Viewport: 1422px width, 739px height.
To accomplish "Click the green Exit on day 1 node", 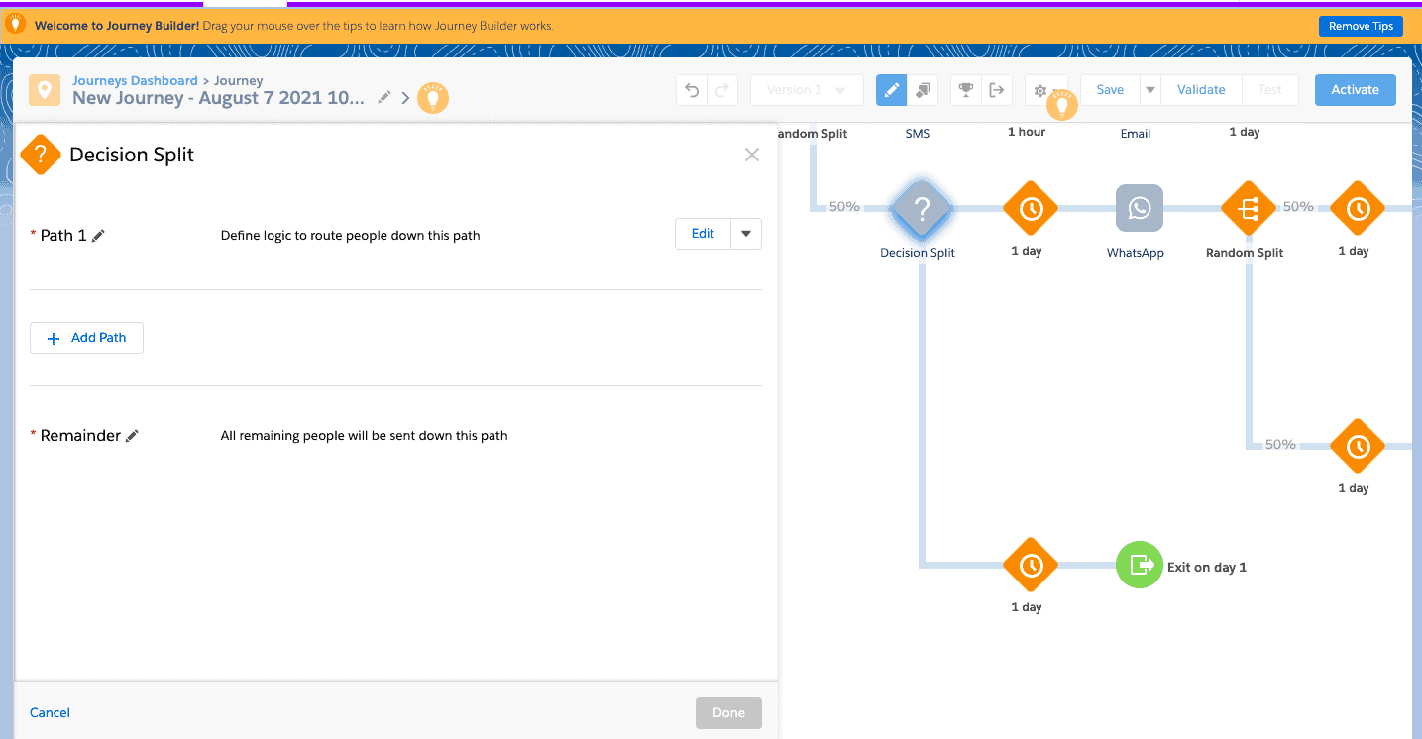I will (x=1140, y=565).
